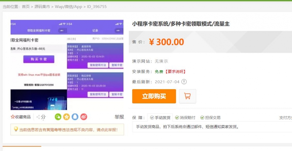Open the 【要求说明】 install requirements link
This screenshot has width=292, height=151.
point(175,72)
